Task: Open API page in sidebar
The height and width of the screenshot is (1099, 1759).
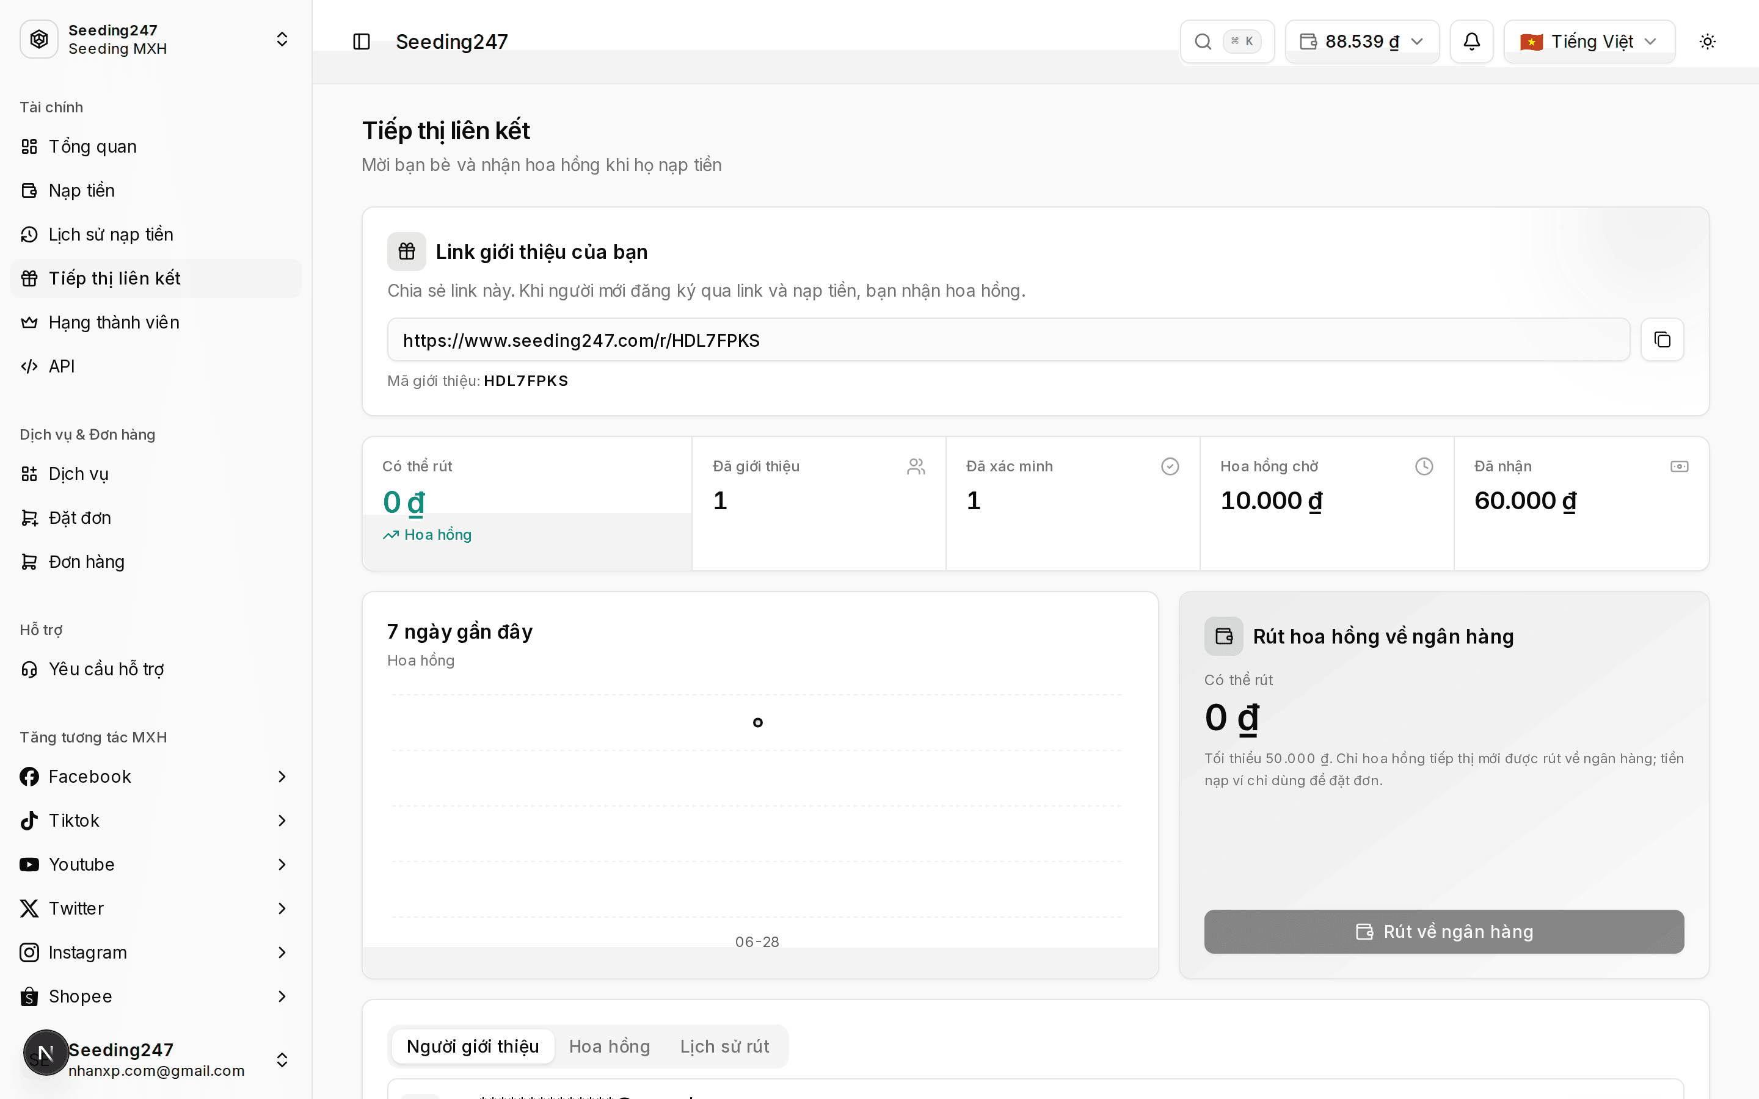Action: tap(156, 366)
